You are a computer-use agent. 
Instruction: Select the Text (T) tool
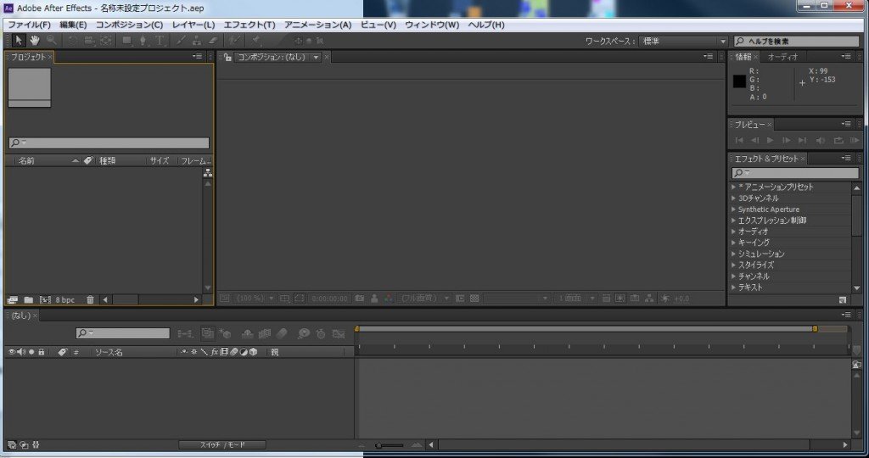pyautogui.click(x=160, y=41)
